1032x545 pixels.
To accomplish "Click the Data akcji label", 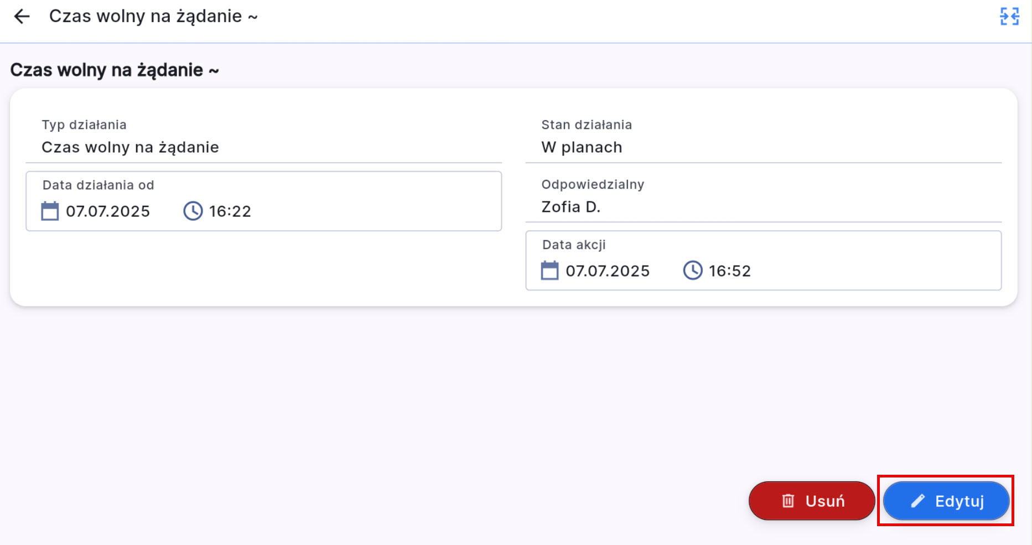I will 574,245.
